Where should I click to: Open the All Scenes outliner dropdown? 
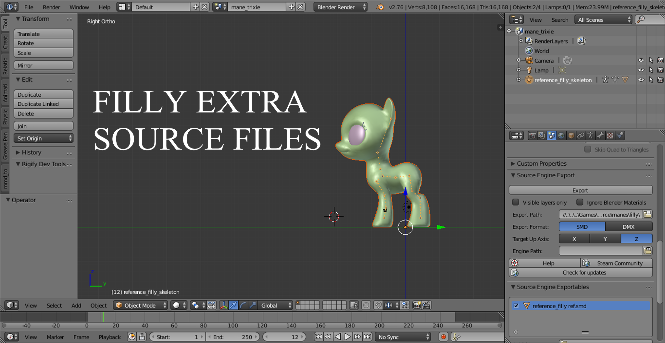click(x=604, y=19)
